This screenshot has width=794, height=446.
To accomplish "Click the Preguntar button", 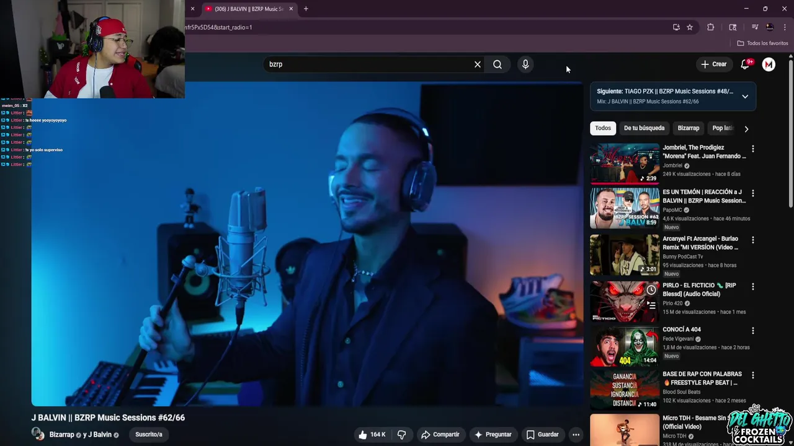I will [x=493, y=435].
